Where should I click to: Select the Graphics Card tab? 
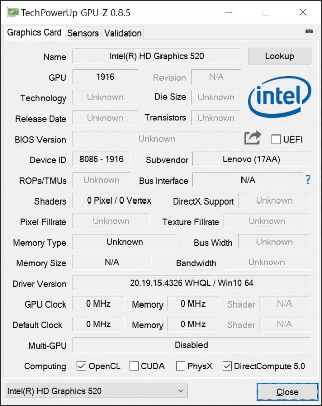tap(33, 32)
